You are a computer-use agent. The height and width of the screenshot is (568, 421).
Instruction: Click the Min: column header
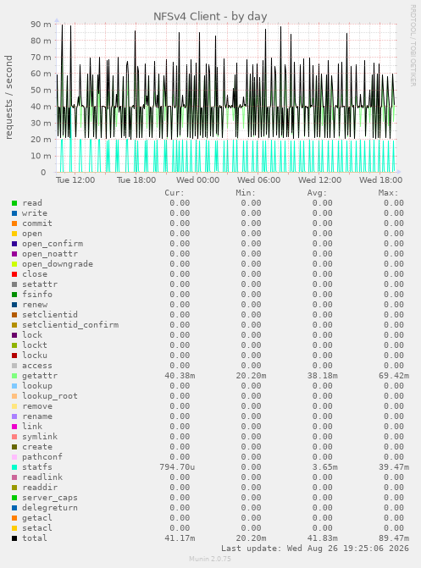246,193
